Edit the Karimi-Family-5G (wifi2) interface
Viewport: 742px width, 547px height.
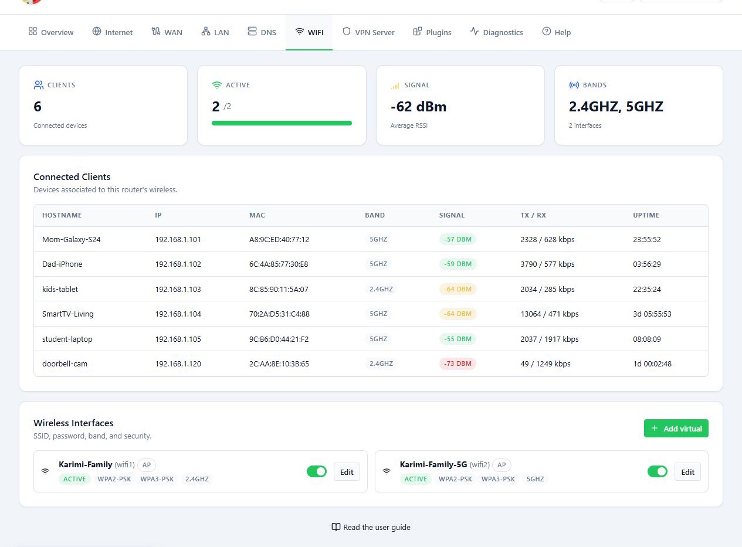click(687, 472)
